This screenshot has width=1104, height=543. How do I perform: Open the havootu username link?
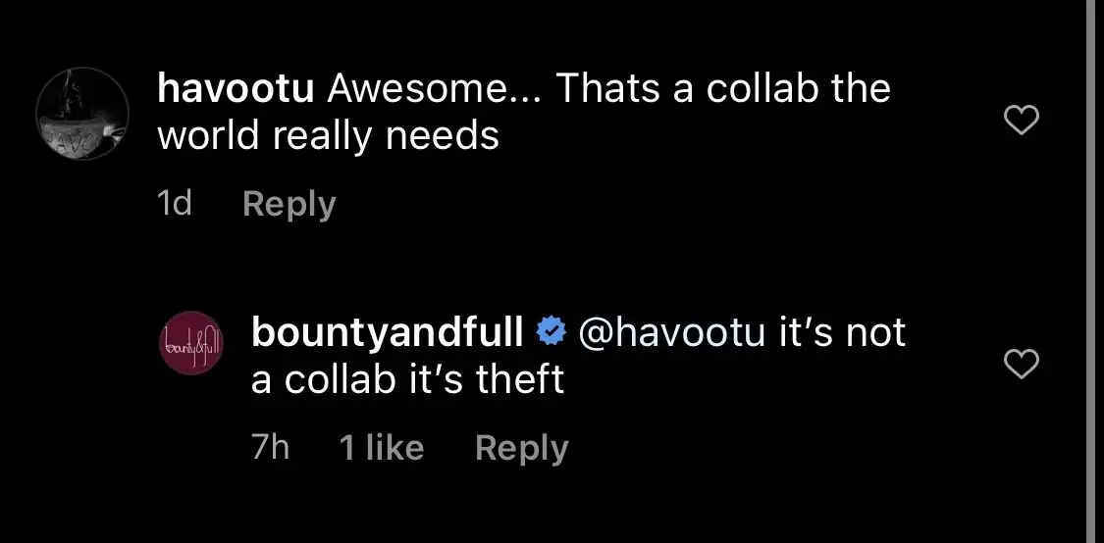[236, 89]
